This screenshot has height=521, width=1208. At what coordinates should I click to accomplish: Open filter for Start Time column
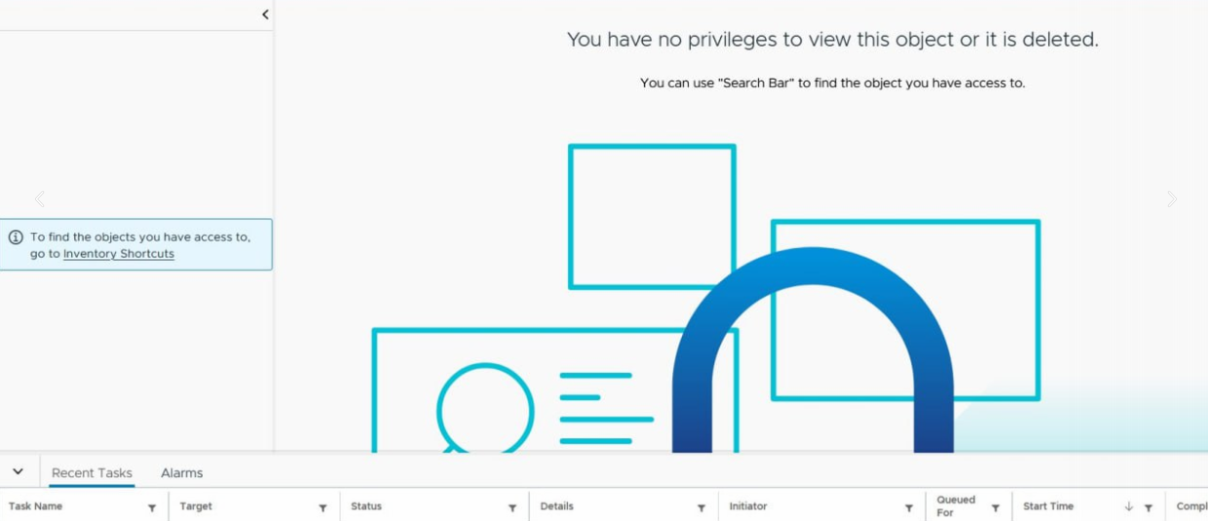[1148, 507]
